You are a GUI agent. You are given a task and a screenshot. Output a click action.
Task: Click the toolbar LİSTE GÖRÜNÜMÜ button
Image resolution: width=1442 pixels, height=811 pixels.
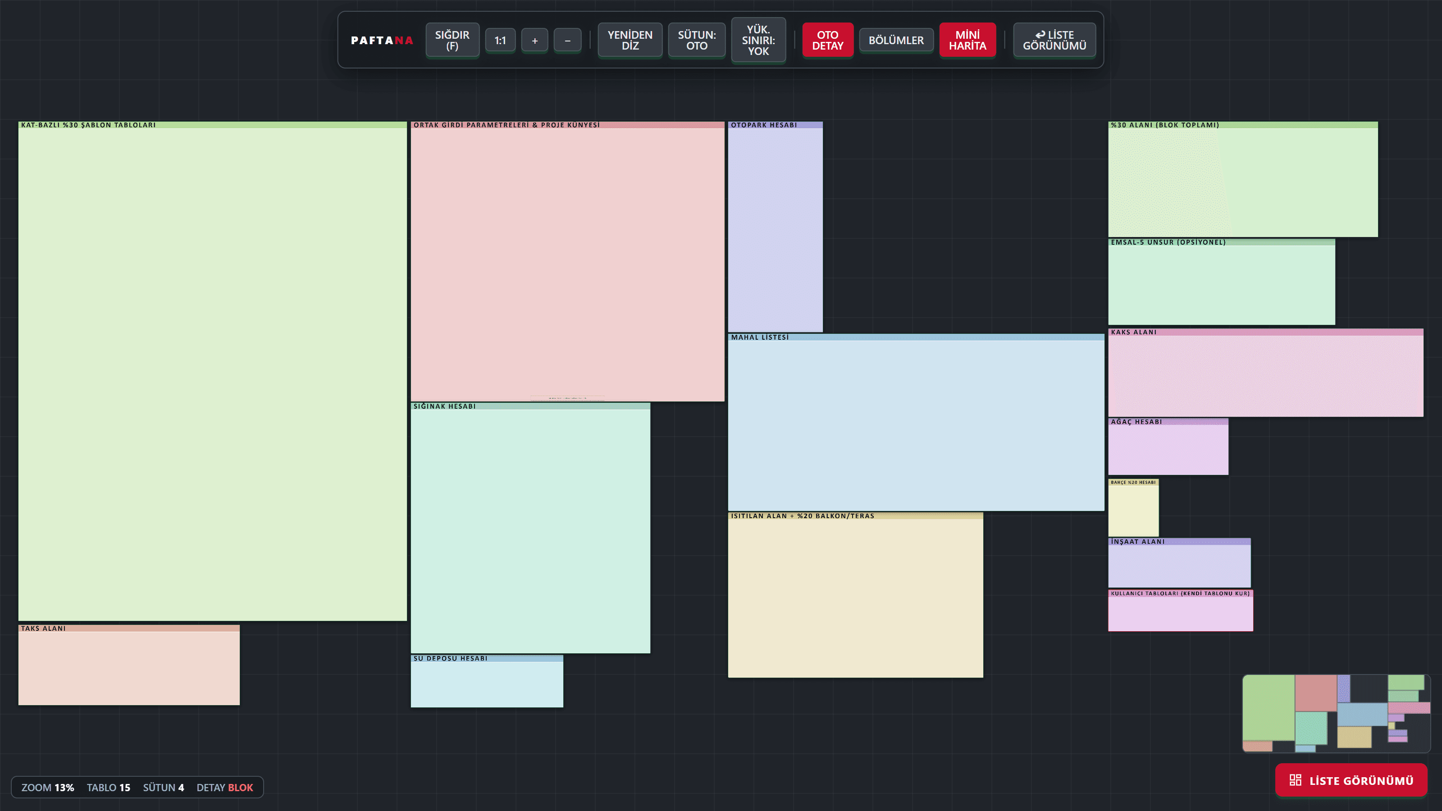(1054, 40)
